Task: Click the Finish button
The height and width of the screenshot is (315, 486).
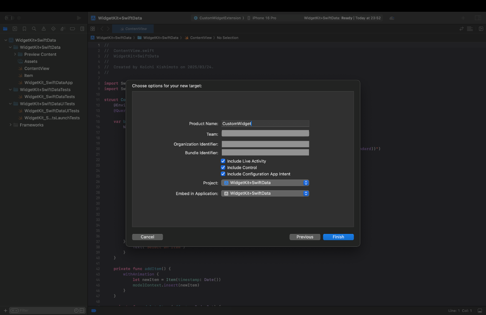Action: pyautogui.click(x=338, y=237)
